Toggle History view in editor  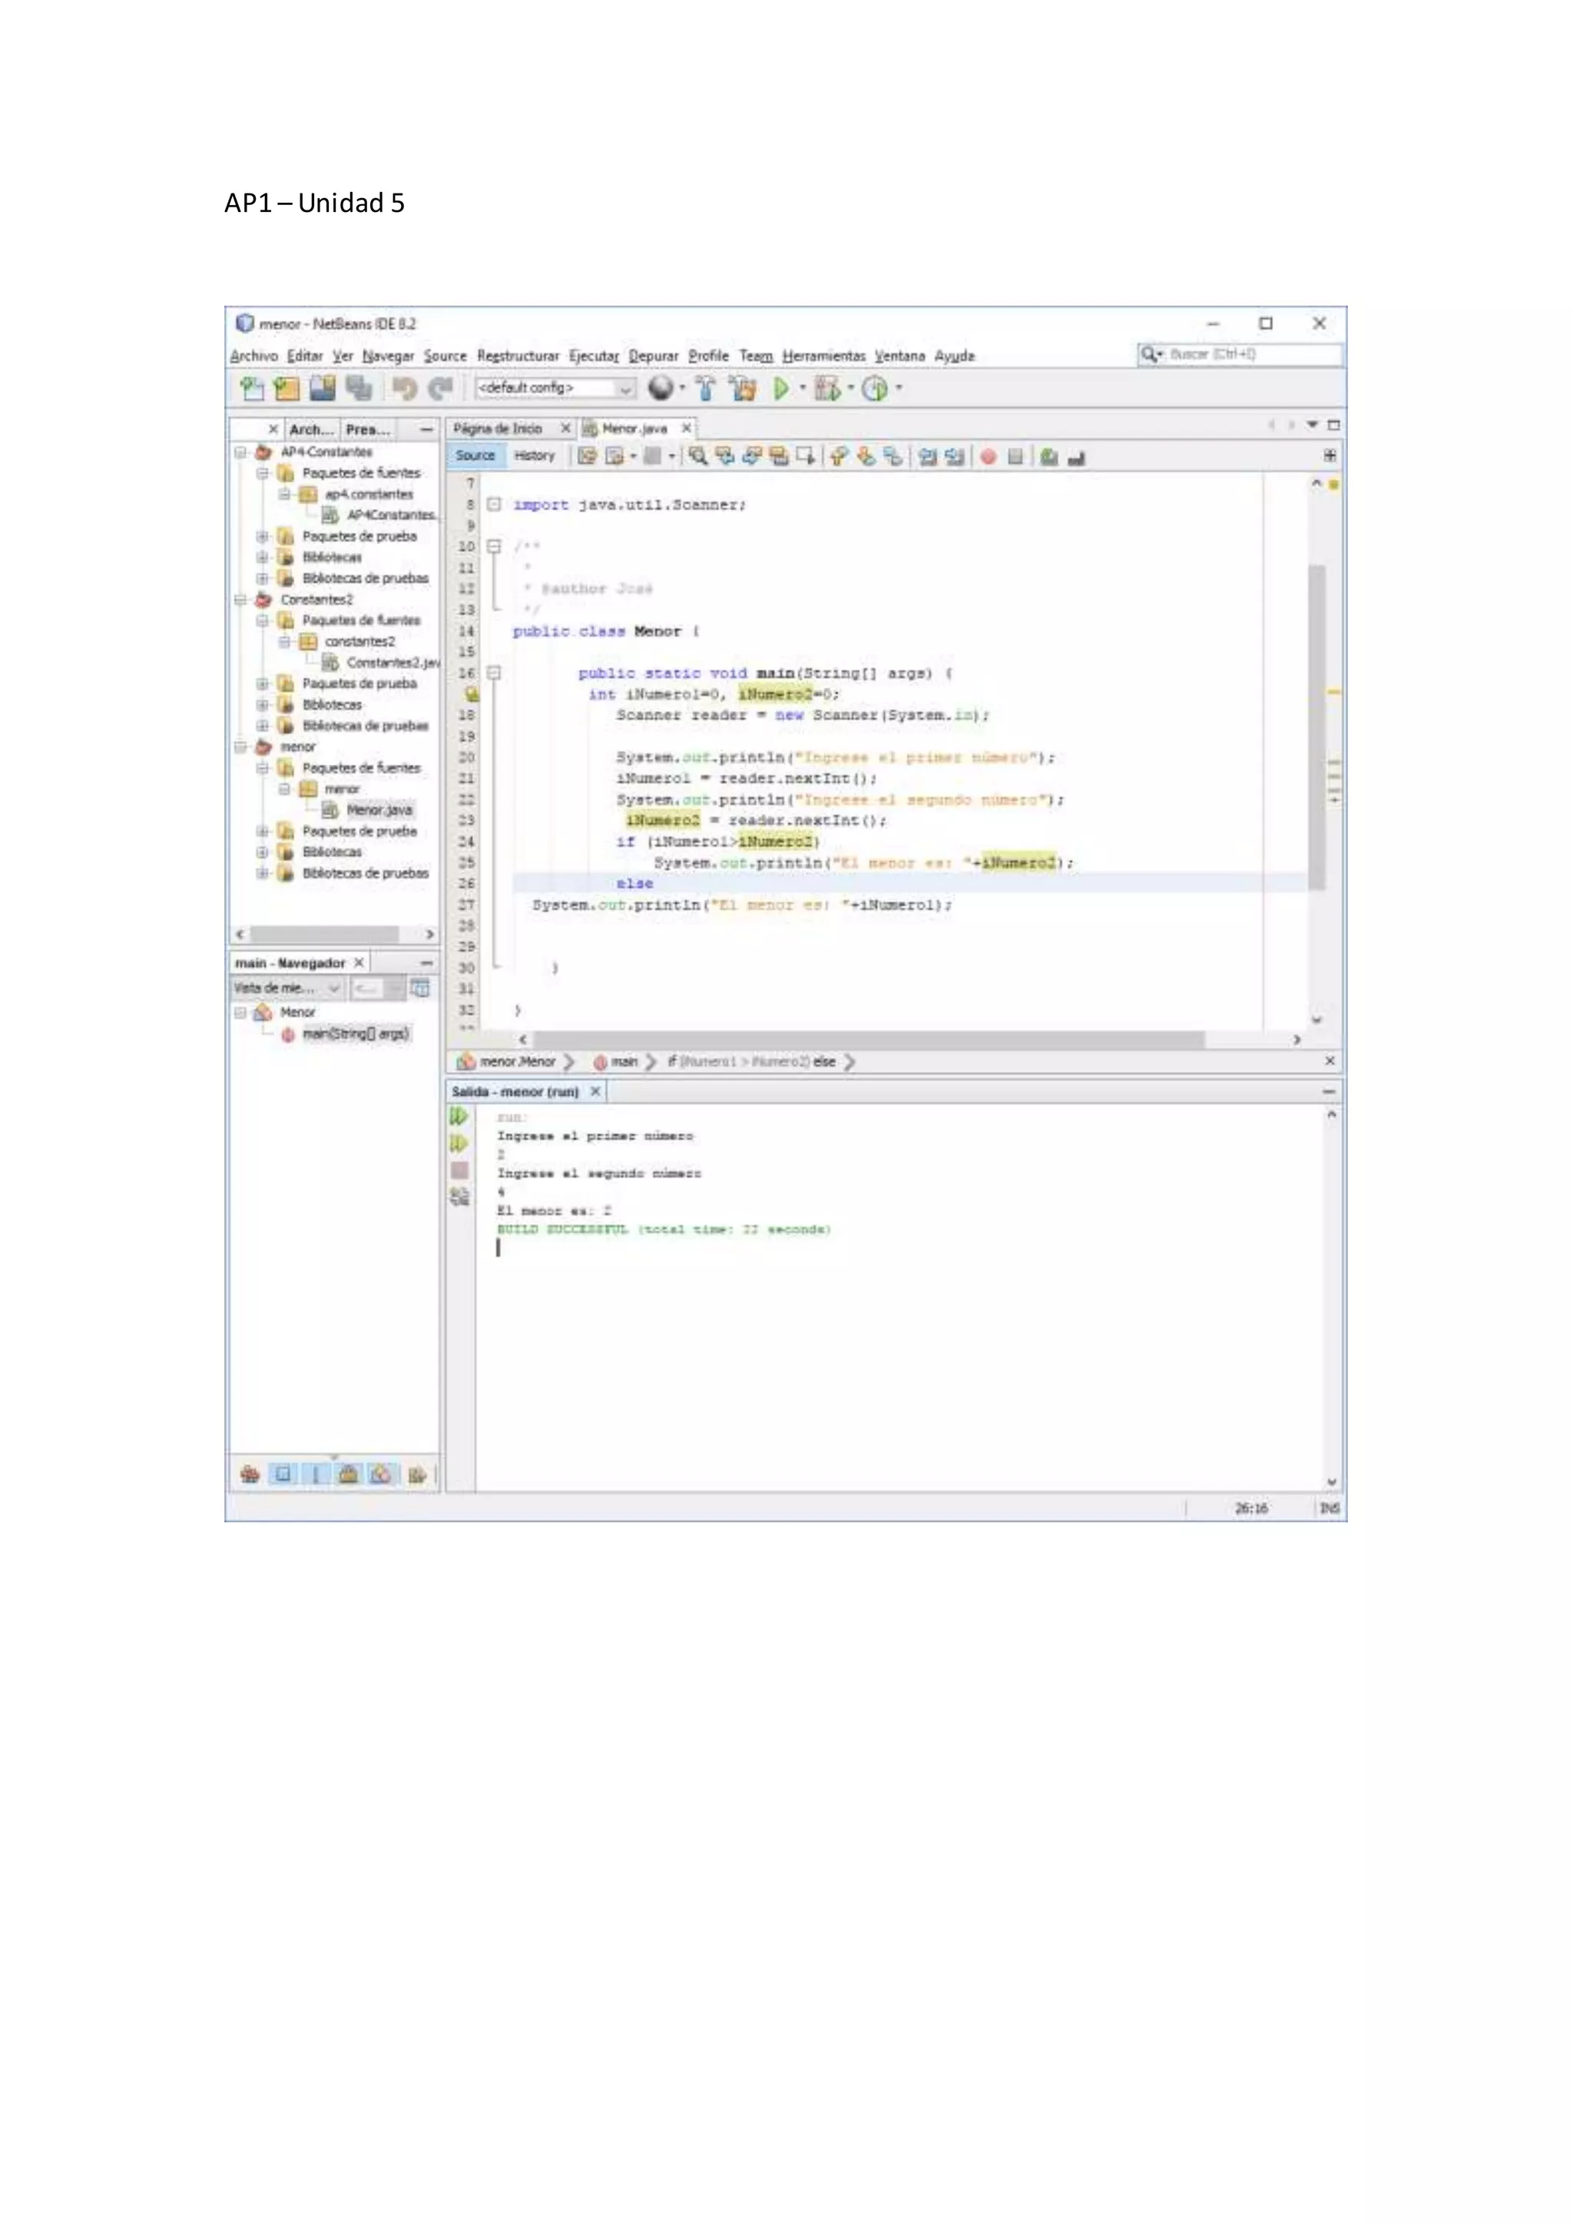[534, 455]
